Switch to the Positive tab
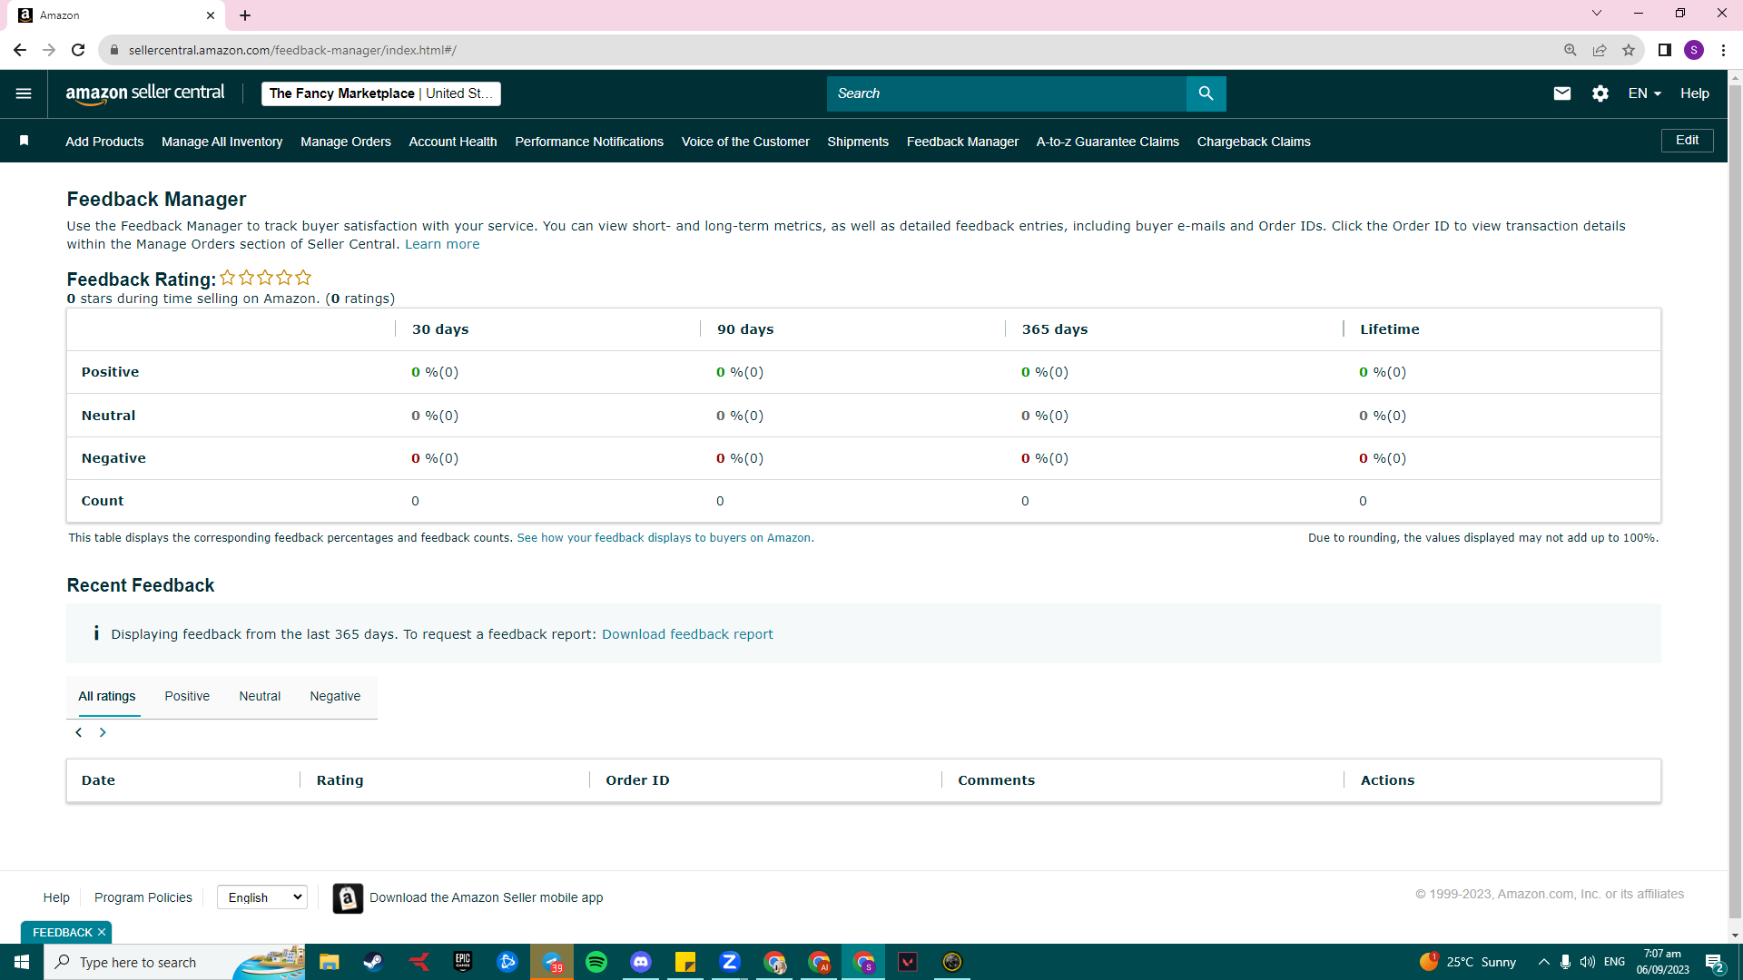This screenshot has width=1743, height=980. [x=187, y=697]
